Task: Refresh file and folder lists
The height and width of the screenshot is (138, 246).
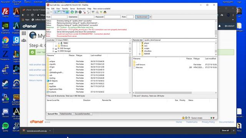Action: coord(72,12)
